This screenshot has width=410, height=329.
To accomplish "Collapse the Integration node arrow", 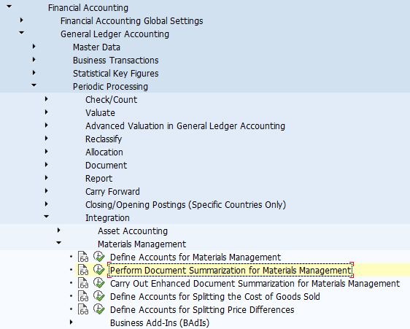I will click(46, 216).
